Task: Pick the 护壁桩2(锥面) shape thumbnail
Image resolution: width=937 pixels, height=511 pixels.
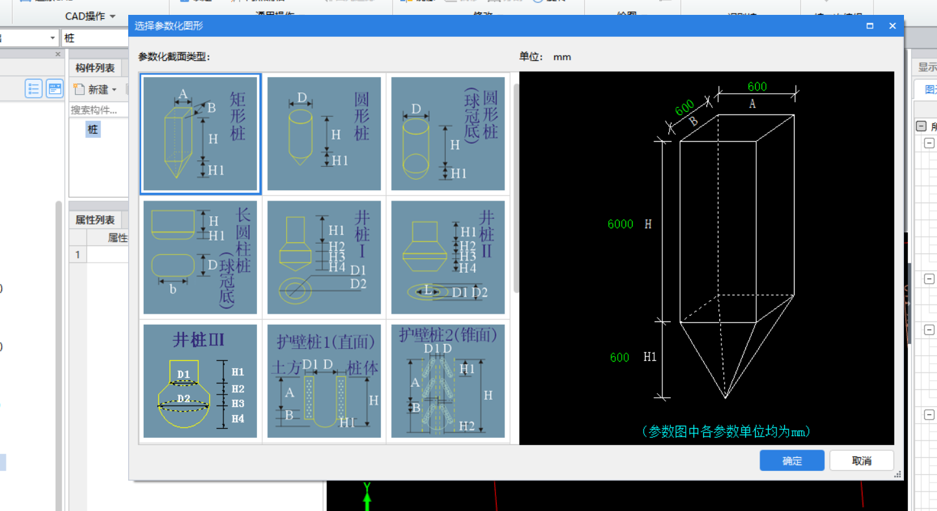Action: point(447,381)
